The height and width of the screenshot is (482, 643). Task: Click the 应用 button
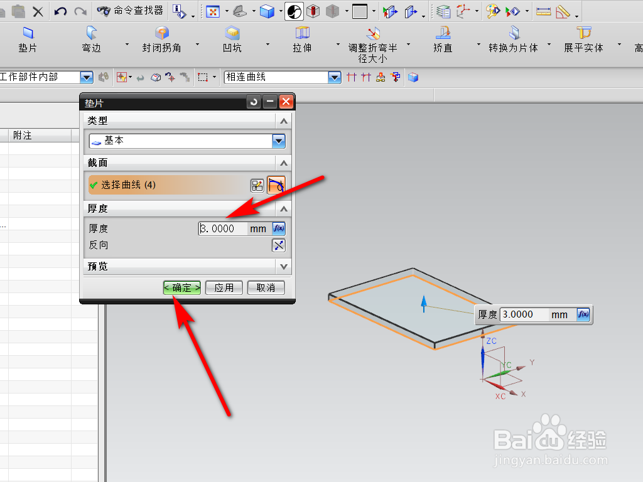point(224,287)
